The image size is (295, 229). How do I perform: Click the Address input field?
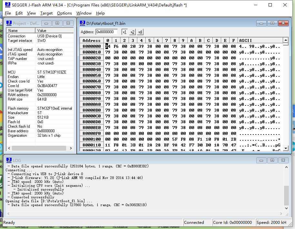[106, 32]
